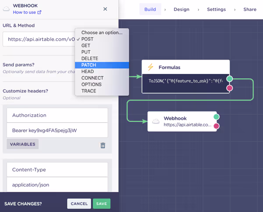Click the Bearer key header value field
Image resolution: width=263 pixels, height=212 pixels.
tap(57, 131)
